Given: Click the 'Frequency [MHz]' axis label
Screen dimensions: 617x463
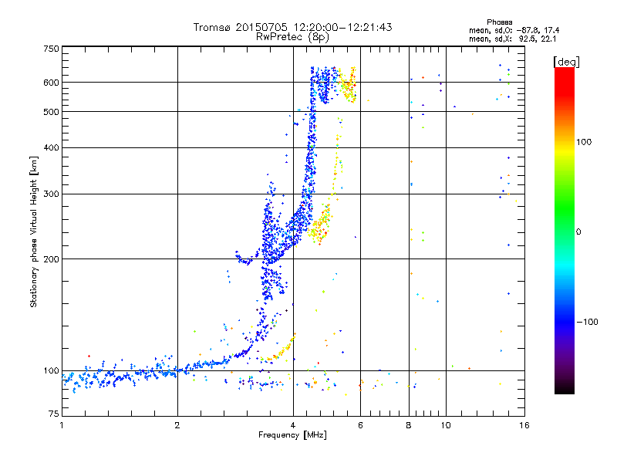Looking at the screenshot, I should coord(292,435).
